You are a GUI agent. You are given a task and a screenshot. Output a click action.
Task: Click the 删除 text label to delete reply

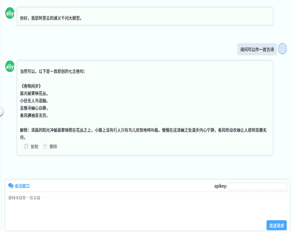point(53,147)
